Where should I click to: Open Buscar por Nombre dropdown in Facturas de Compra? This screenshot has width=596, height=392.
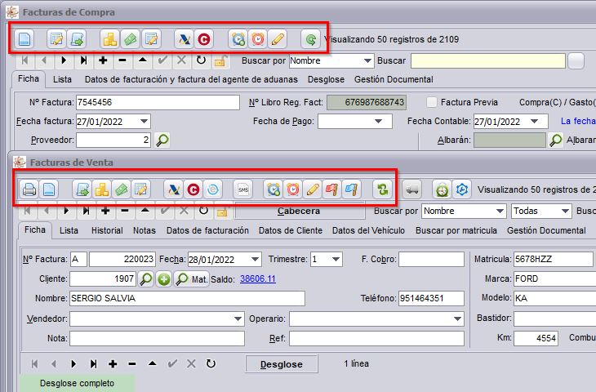tap(367, 60)
